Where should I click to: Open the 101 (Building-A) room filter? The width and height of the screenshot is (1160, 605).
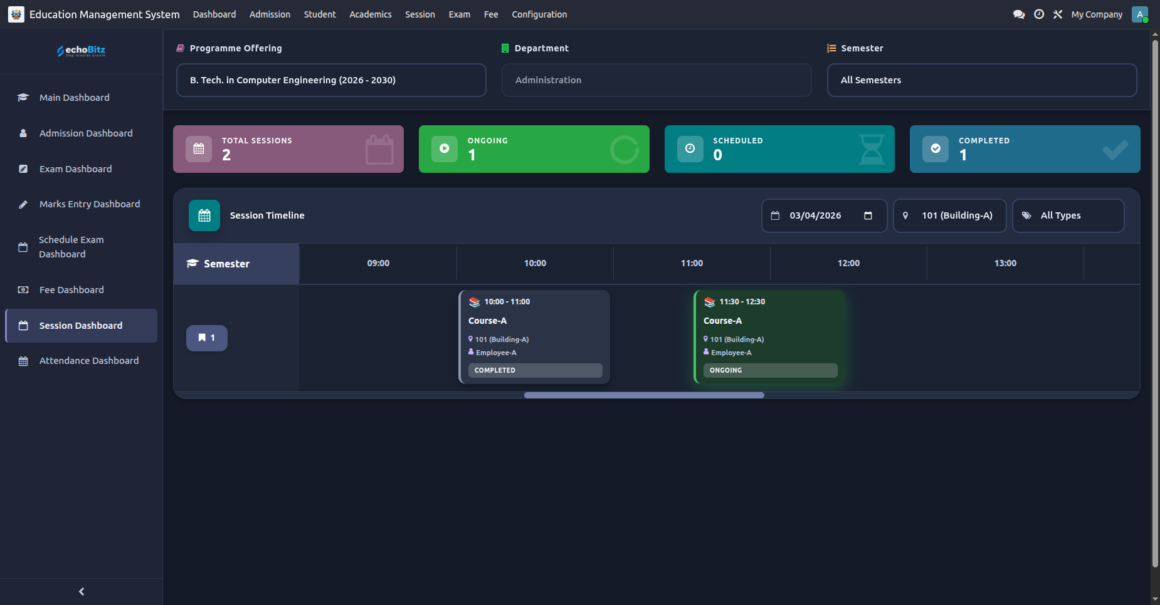click(x=950, y=215)
